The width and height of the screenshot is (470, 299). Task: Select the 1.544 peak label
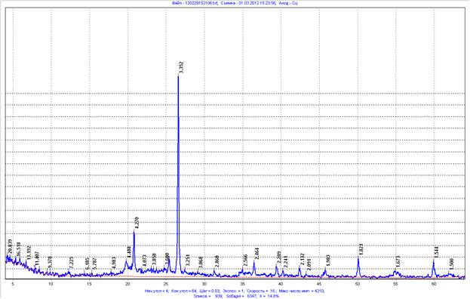(x=436, y=252)
